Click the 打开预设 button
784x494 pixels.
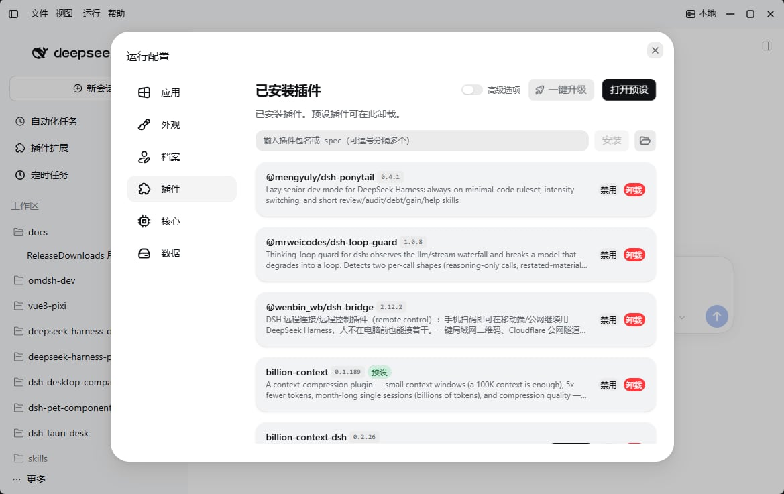[x=629, y=90]
